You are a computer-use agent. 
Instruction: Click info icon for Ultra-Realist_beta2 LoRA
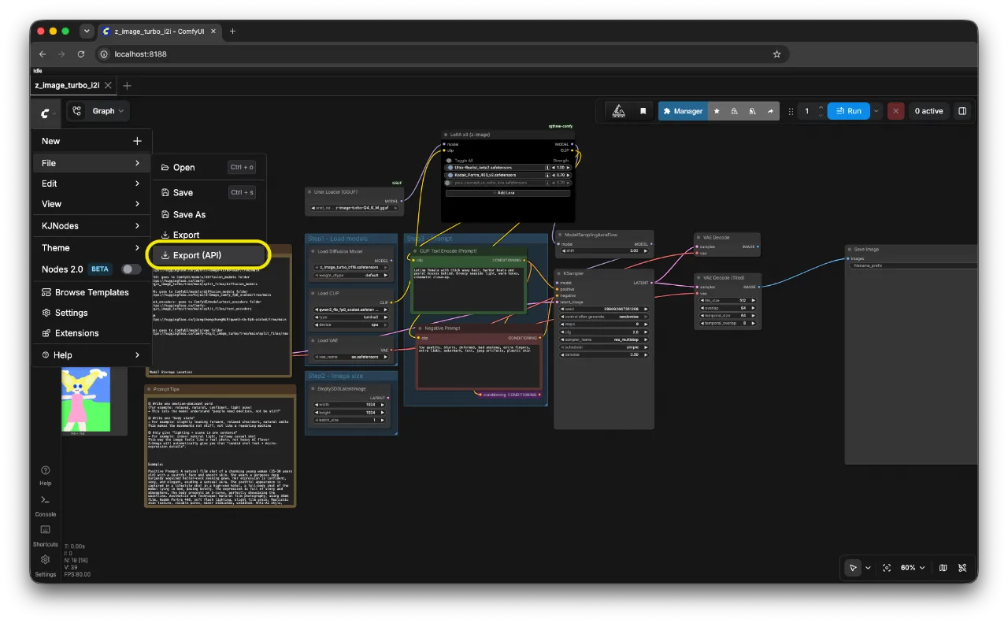coord(547,168)
